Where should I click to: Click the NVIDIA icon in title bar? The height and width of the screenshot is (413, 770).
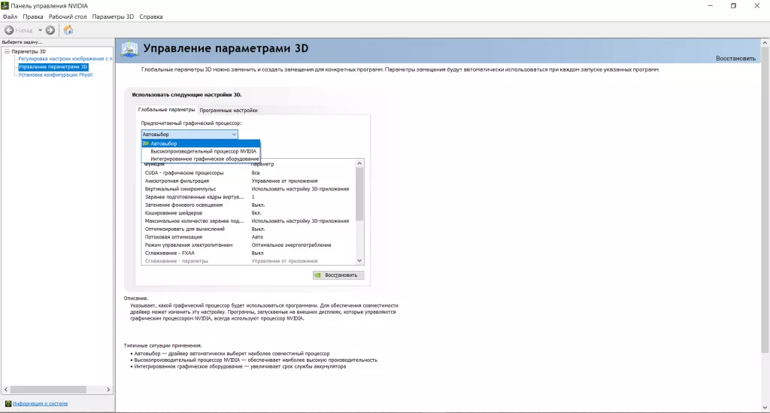point(5,6)
